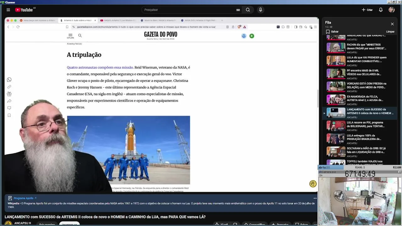The width and height of the screenshot is (402, 226).
Task: Click the Gazeta do Povo site search icon
Action: tap(80, 35)
